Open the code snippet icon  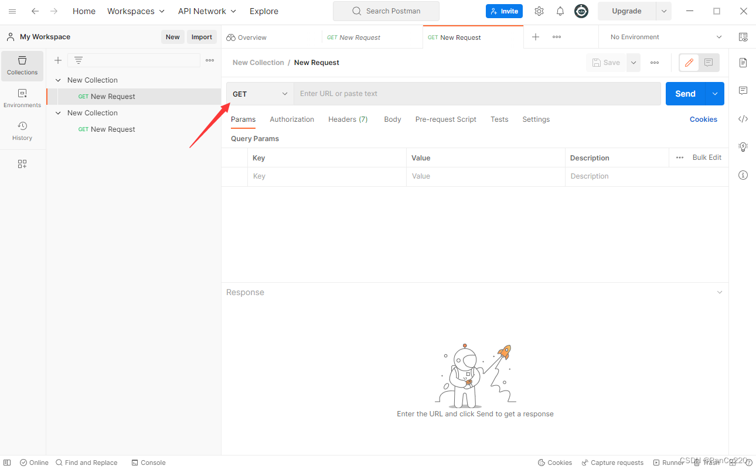pos(743,119)
